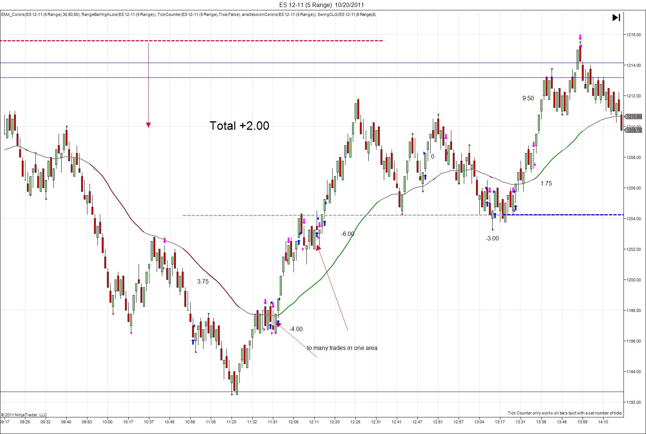Select the 3.75 trade result label

pos(203,281)
